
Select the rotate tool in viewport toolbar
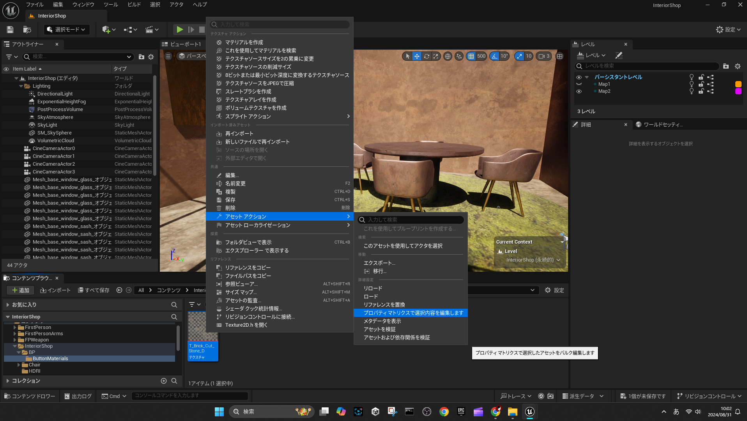tap(427, 56)
